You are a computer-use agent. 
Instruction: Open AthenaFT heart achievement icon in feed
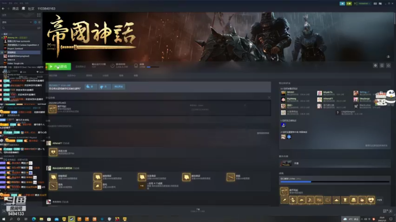[x=53, y=152]
